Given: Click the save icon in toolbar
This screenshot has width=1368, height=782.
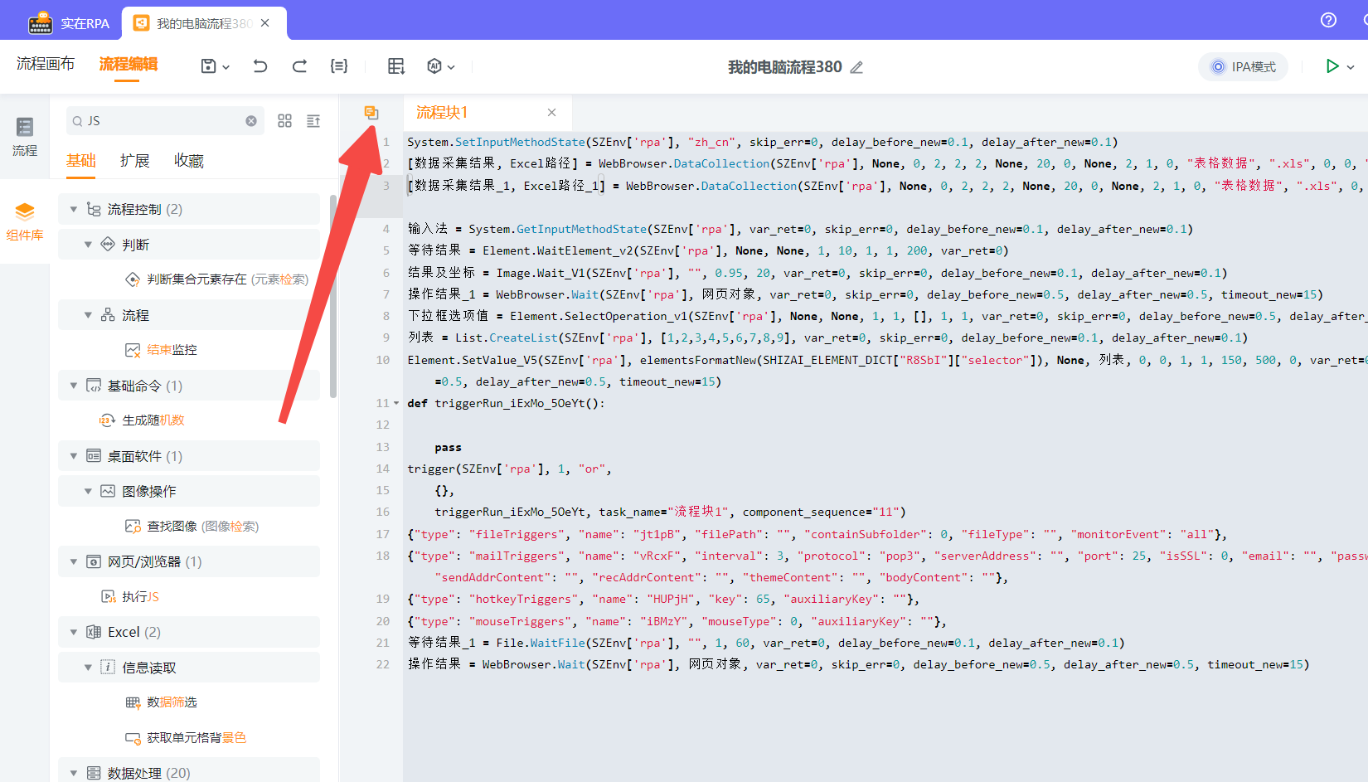Looking at the screenshot, I should [209, 66].
